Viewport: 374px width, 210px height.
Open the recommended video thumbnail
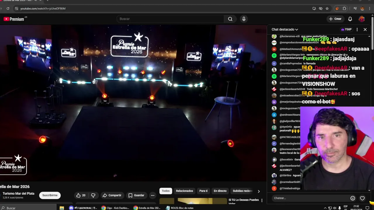point(193,201)
